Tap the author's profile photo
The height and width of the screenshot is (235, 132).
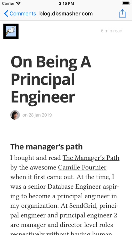click(15, 115)
